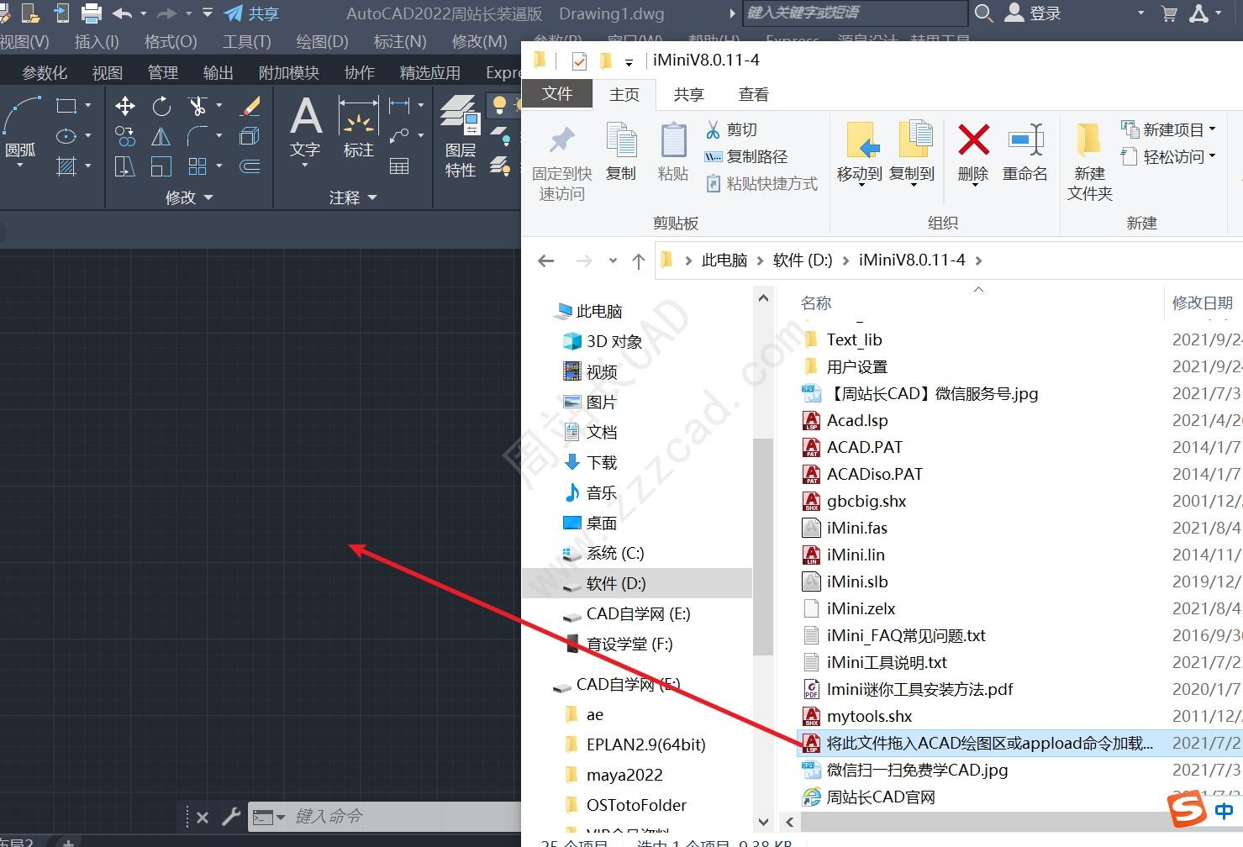Click the Undo arrow in AutoCAD quick access
The image size is (1243, 847).
[x=123, y=13]
